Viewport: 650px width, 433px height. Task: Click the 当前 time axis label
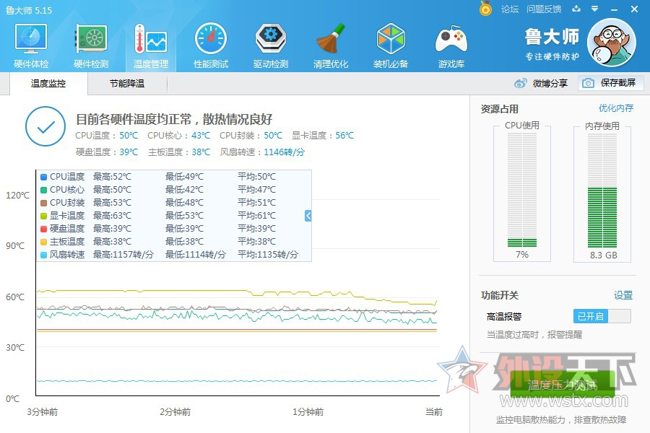tap(434, 412)
